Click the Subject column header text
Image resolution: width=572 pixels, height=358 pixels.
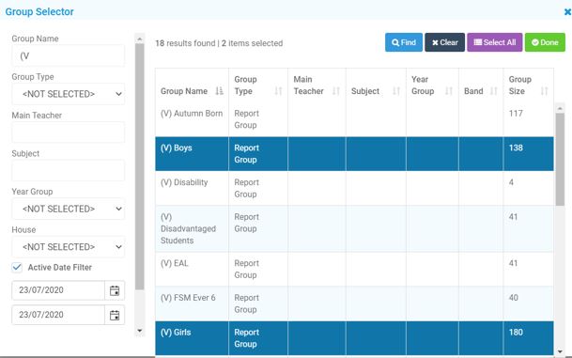365,91
